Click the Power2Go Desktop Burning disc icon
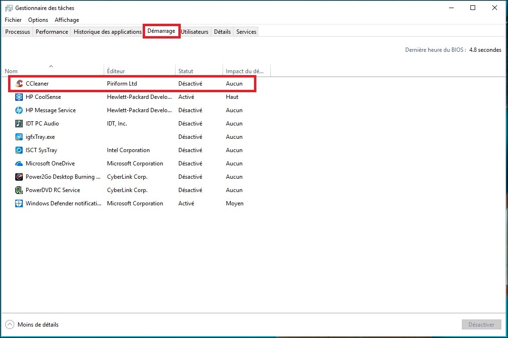This screenshot has height=338, width=508. (x=19, y=176)
